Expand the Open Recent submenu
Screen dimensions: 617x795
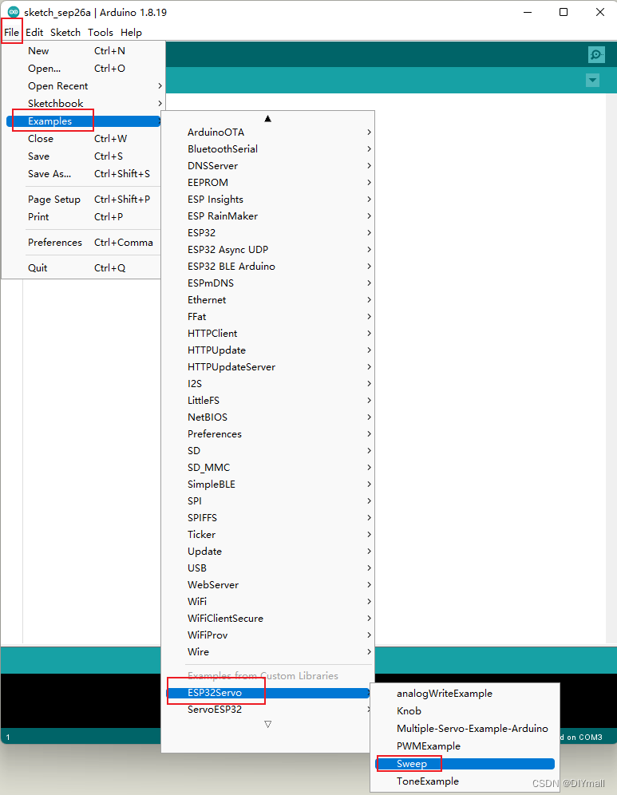click(84, 86)
